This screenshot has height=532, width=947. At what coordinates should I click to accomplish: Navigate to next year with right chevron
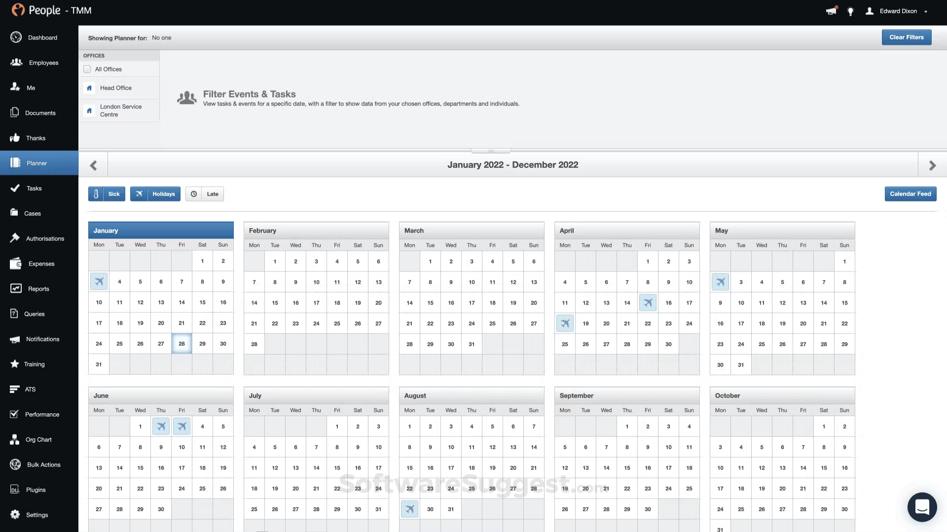pyautogui.click(x=932, y=165)
